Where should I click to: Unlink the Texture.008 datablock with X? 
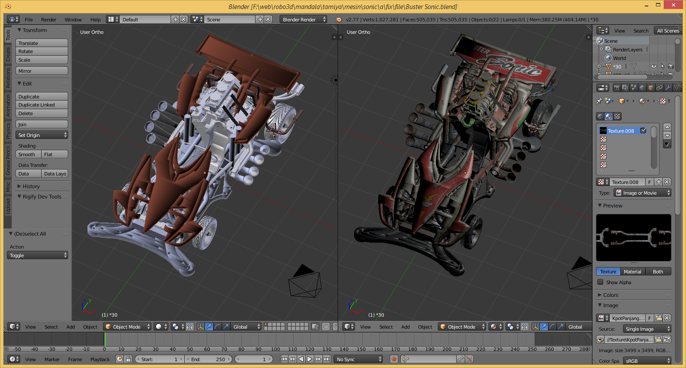tap(667, 182)
